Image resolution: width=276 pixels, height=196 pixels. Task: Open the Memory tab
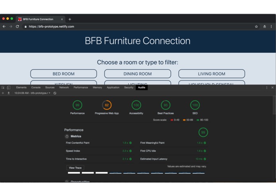(97, 87)
